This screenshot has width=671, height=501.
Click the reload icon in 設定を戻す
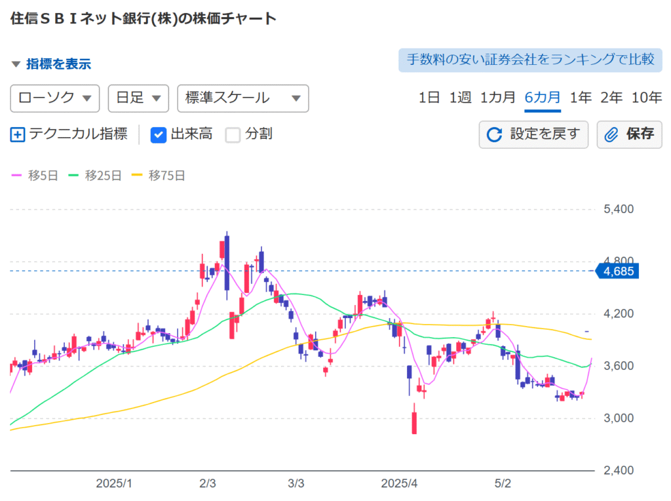(494, 134)
